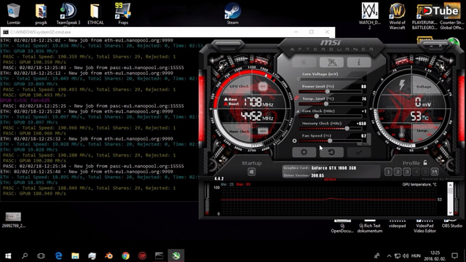Click the OC Scanner jet icon button
This screenshot has width=466, height=262.
point(331,63)
